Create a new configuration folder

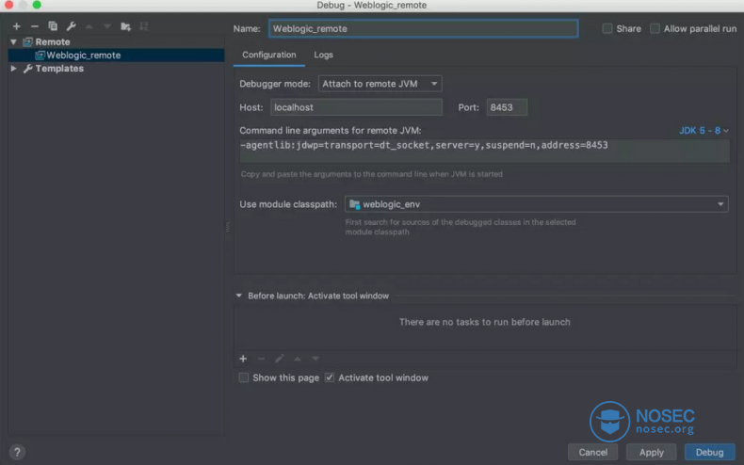coord(125,26)
